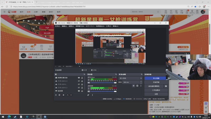The height and width of the screenshot is (119, 211).
Task: Open the 淡入淡出 transition dropdown
Action: point(130,78)
